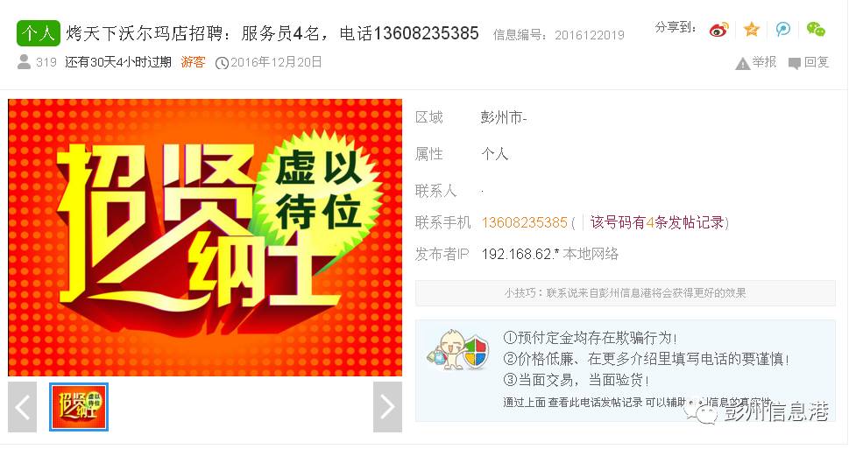The width and height of the screenshot is (856, 449).
Task: Click phone number 13608235385 in contact row
Action: point(525,222)
